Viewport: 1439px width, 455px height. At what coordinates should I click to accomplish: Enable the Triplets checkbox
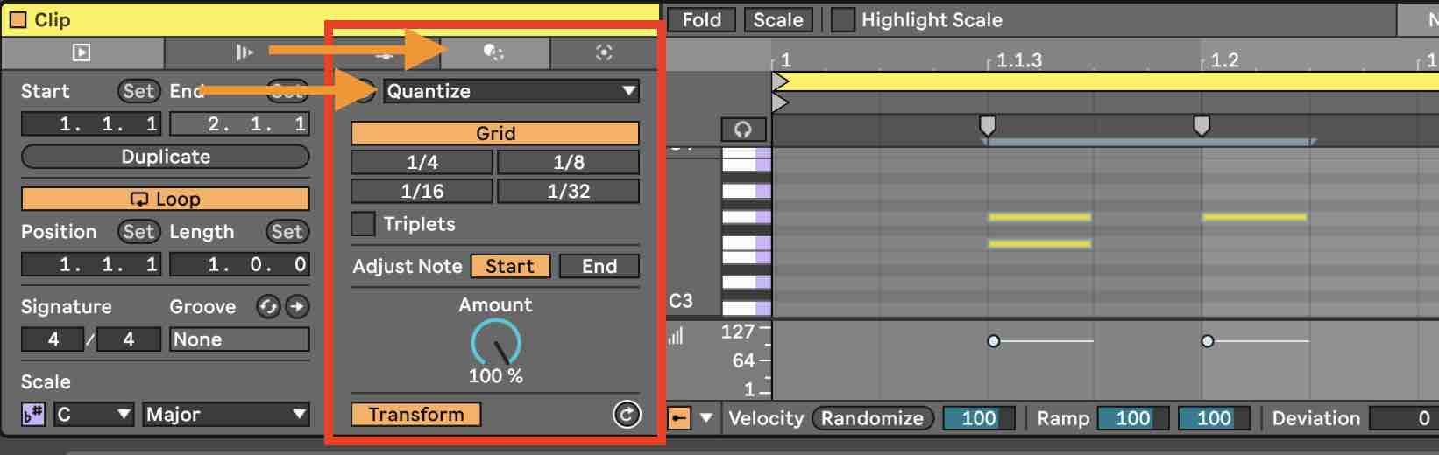(363, 224)
